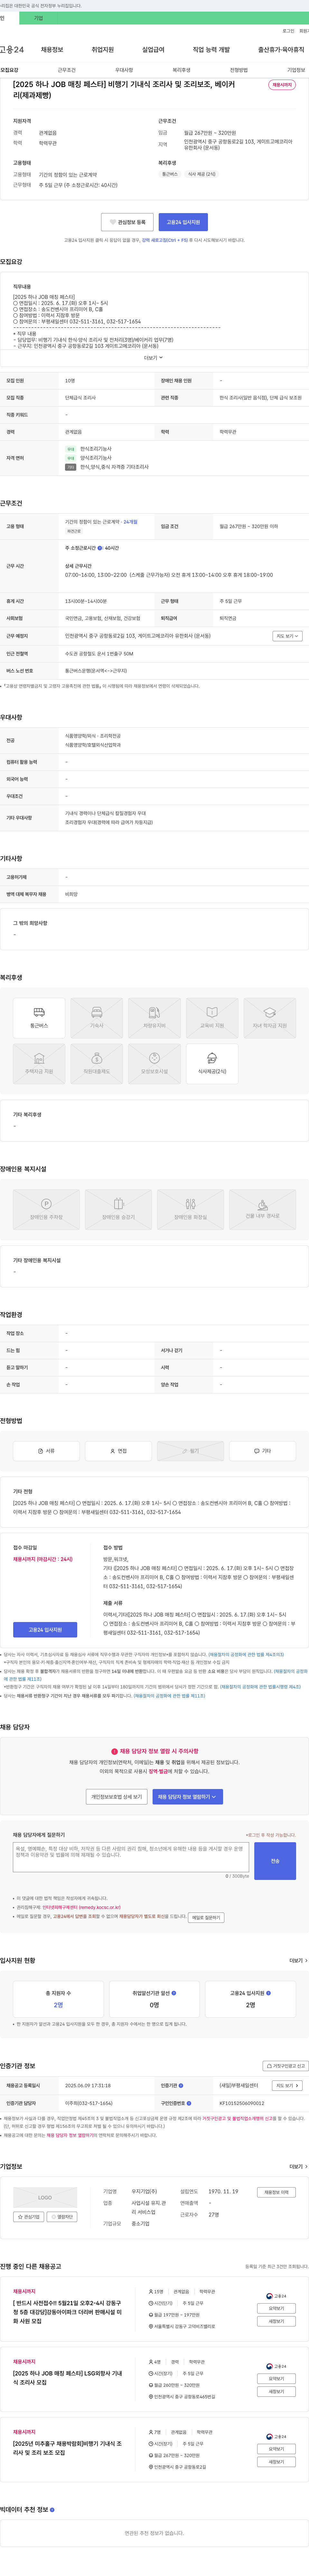Viewport: 309px width, 2576px height.
Task: Click the 장애인용 화장실 facility icon
Action: click(x=190, y=1210)
